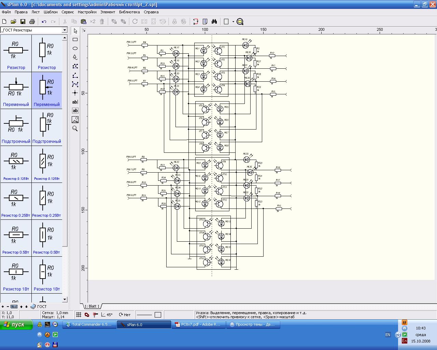The height and width of the screenshot is (350, 437).
Task: Activate the magnifier zoom tool in left toolbar
Action: [x=75, y=129]
